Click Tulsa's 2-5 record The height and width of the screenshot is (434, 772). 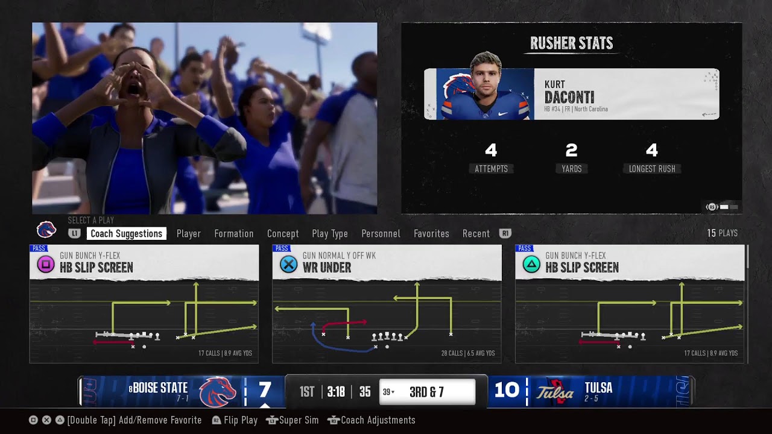coord(591,399)
